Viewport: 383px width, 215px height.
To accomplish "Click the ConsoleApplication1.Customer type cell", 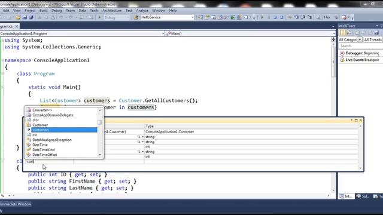I will click(x=251, y=131).
